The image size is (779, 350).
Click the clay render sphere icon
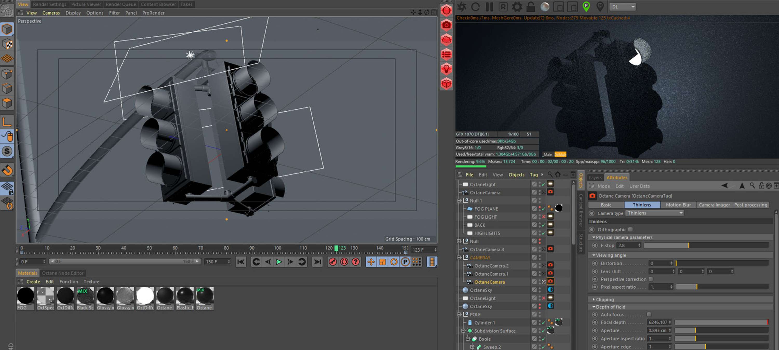point(545,7)
